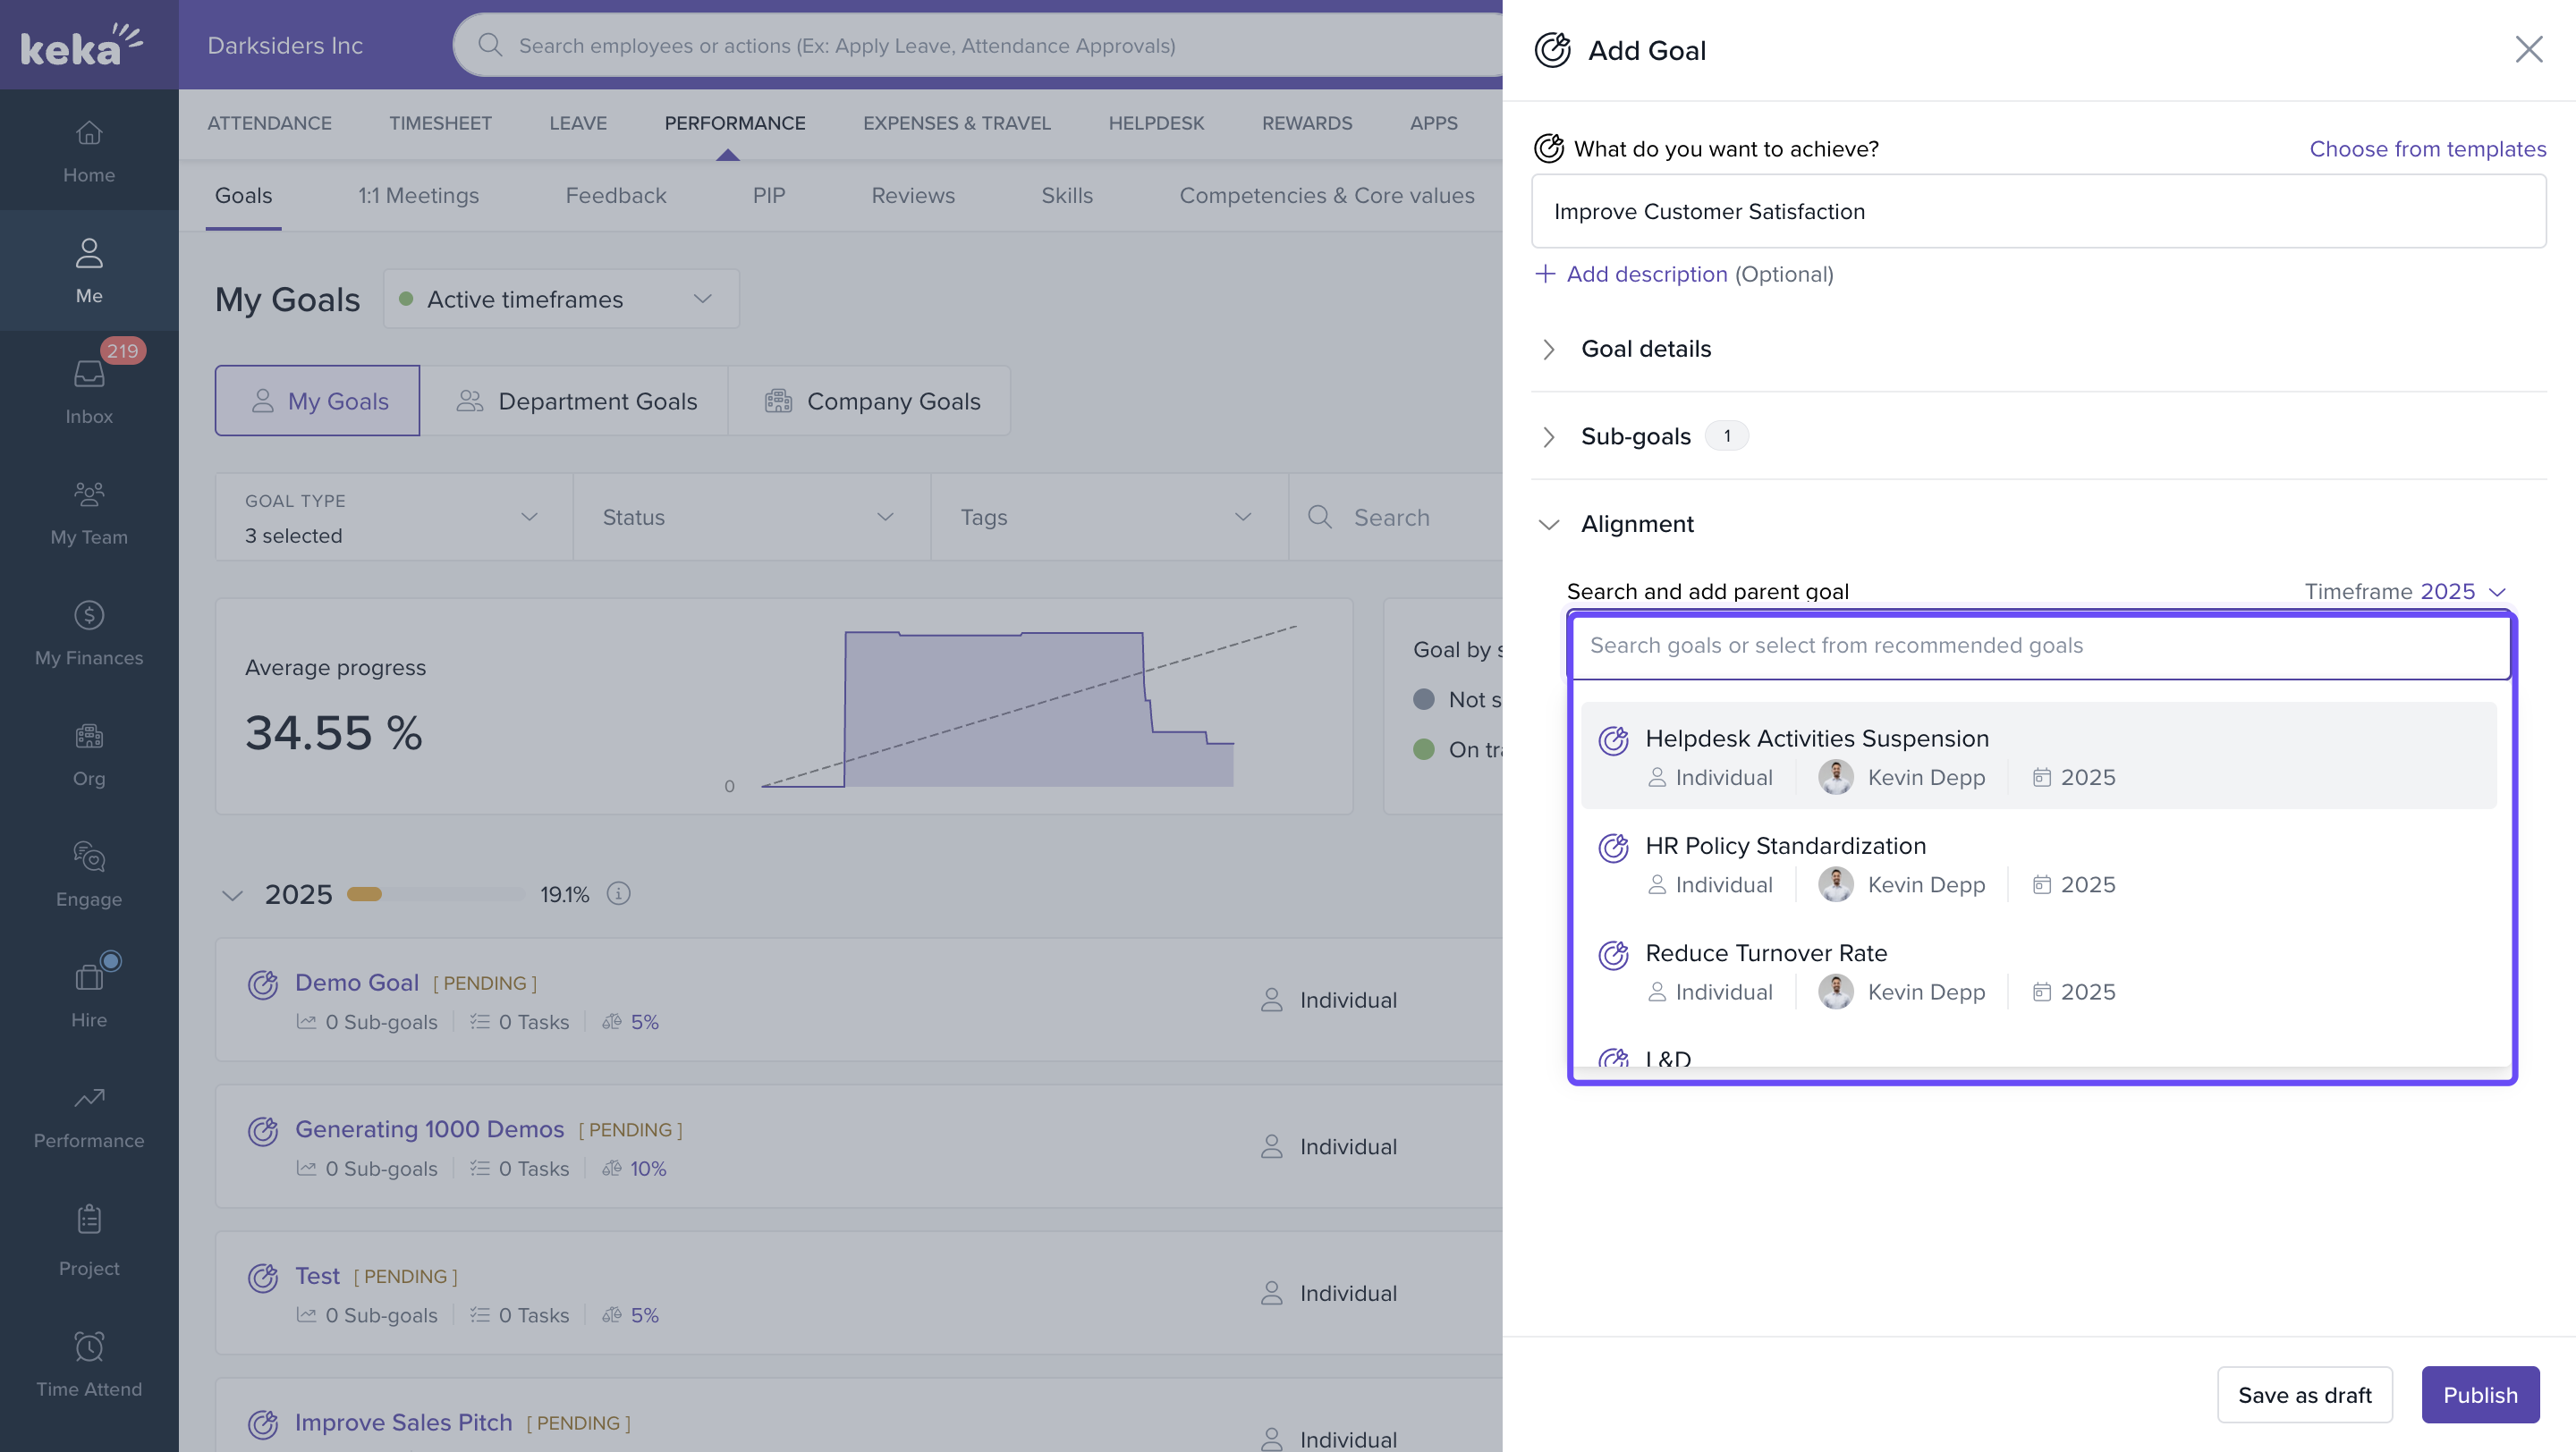Expand the Goal details section
Screen dimensions: 2576x1452
pos(1646,349)
